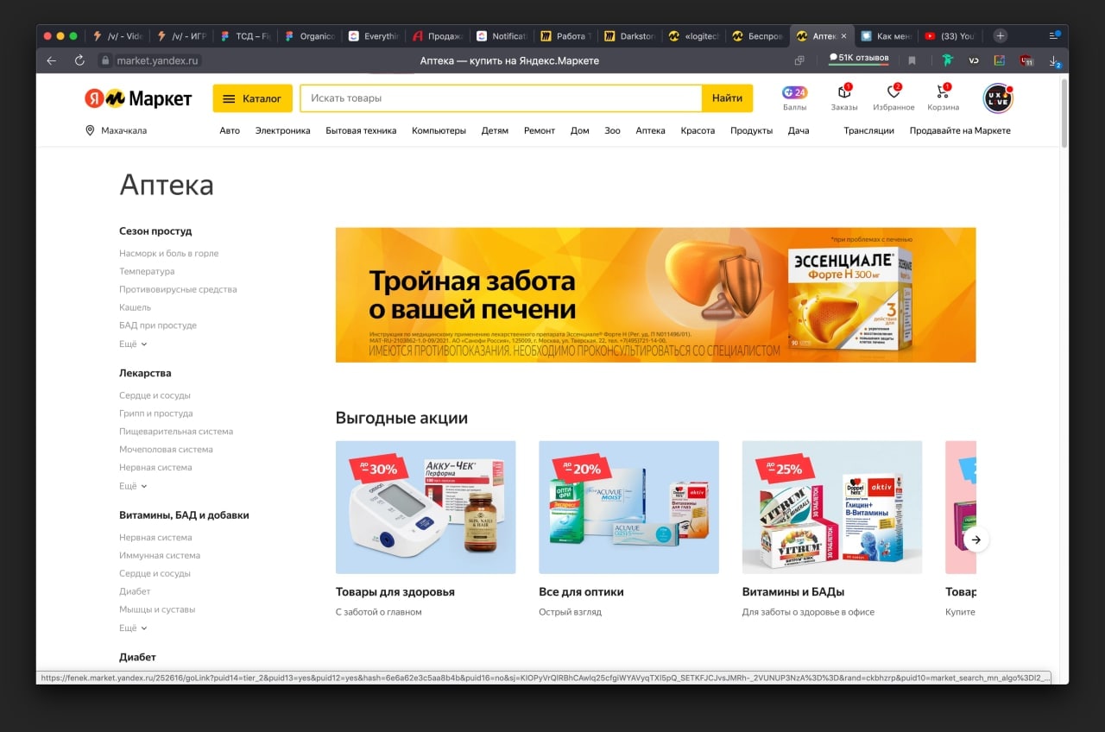Open the Электроника category
Viewport: 1105px width, 732px height.
pyautogui.click(x=282, y=130)
